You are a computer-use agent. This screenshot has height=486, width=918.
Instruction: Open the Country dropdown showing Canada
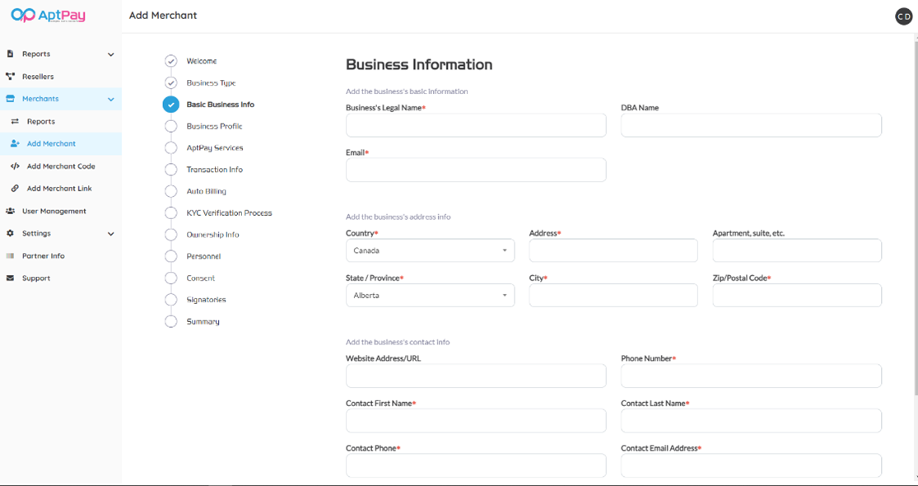(430, 250)
